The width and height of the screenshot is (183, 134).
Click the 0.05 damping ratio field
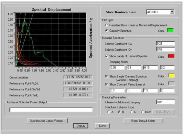pos(117,67)
